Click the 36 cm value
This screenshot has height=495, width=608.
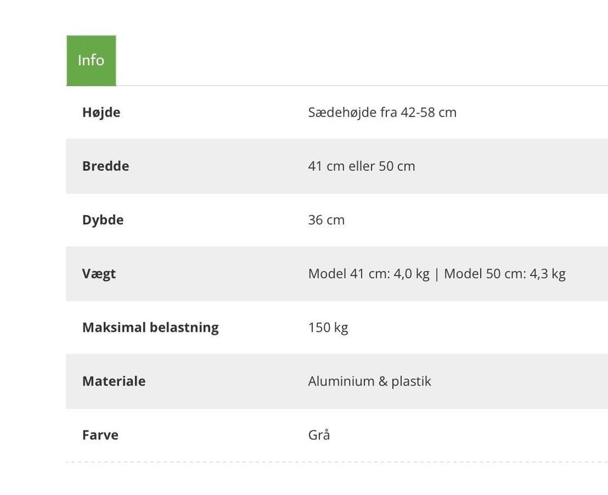point(326,220)
